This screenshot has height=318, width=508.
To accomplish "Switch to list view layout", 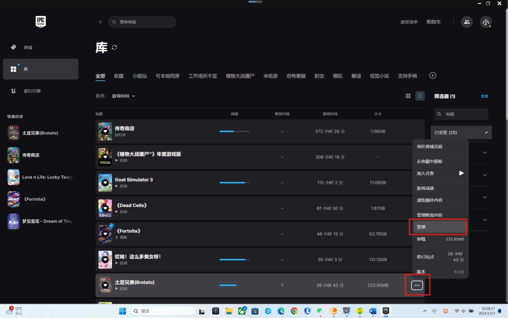I will coord(420,96).
